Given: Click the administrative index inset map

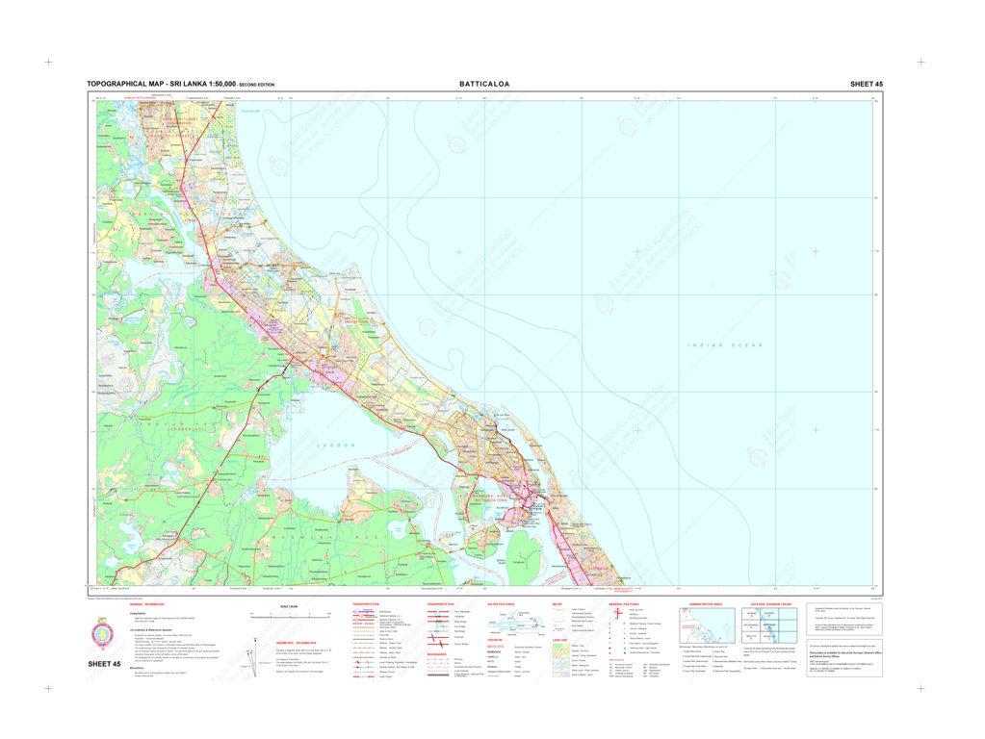Looking at the screenshot, I should click(x=707, y=625).
